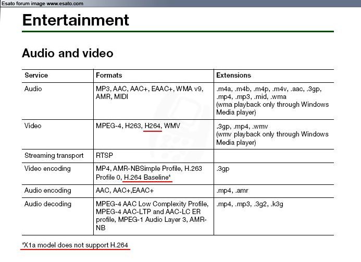361x262 pixels.
Task: Click the 'Extensions' column header
Action: click(x=233, y=76)
